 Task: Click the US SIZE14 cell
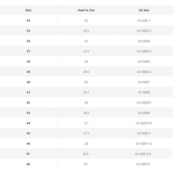pos(143,164)
